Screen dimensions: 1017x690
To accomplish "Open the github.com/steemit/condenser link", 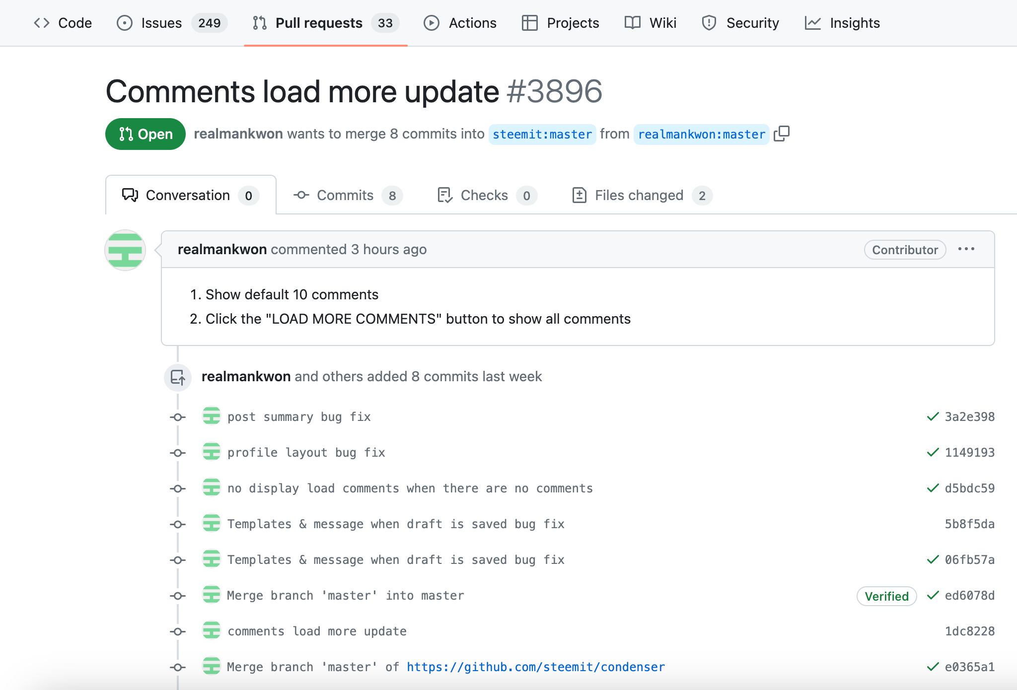I will 535,667.
